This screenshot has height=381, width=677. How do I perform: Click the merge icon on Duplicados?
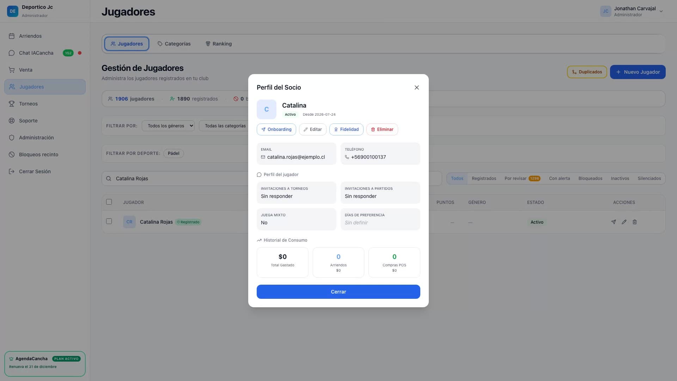(x=574, y=72)
